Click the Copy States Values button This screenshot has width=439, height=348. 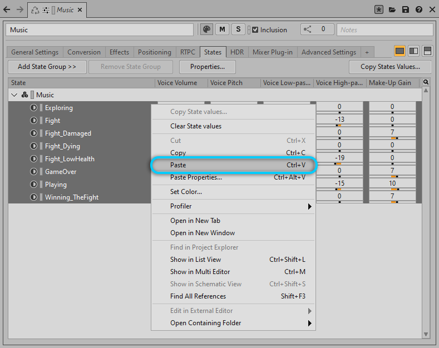point(390,67)
